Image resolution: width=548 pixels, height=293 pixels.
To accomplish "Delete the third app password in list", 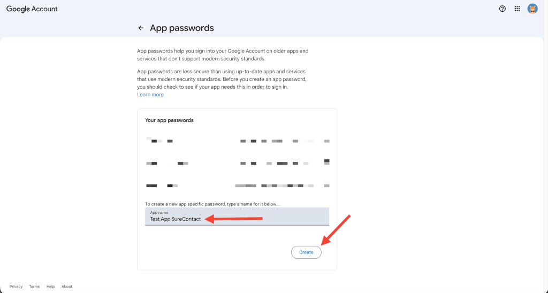I will click(x=326, y=186).
